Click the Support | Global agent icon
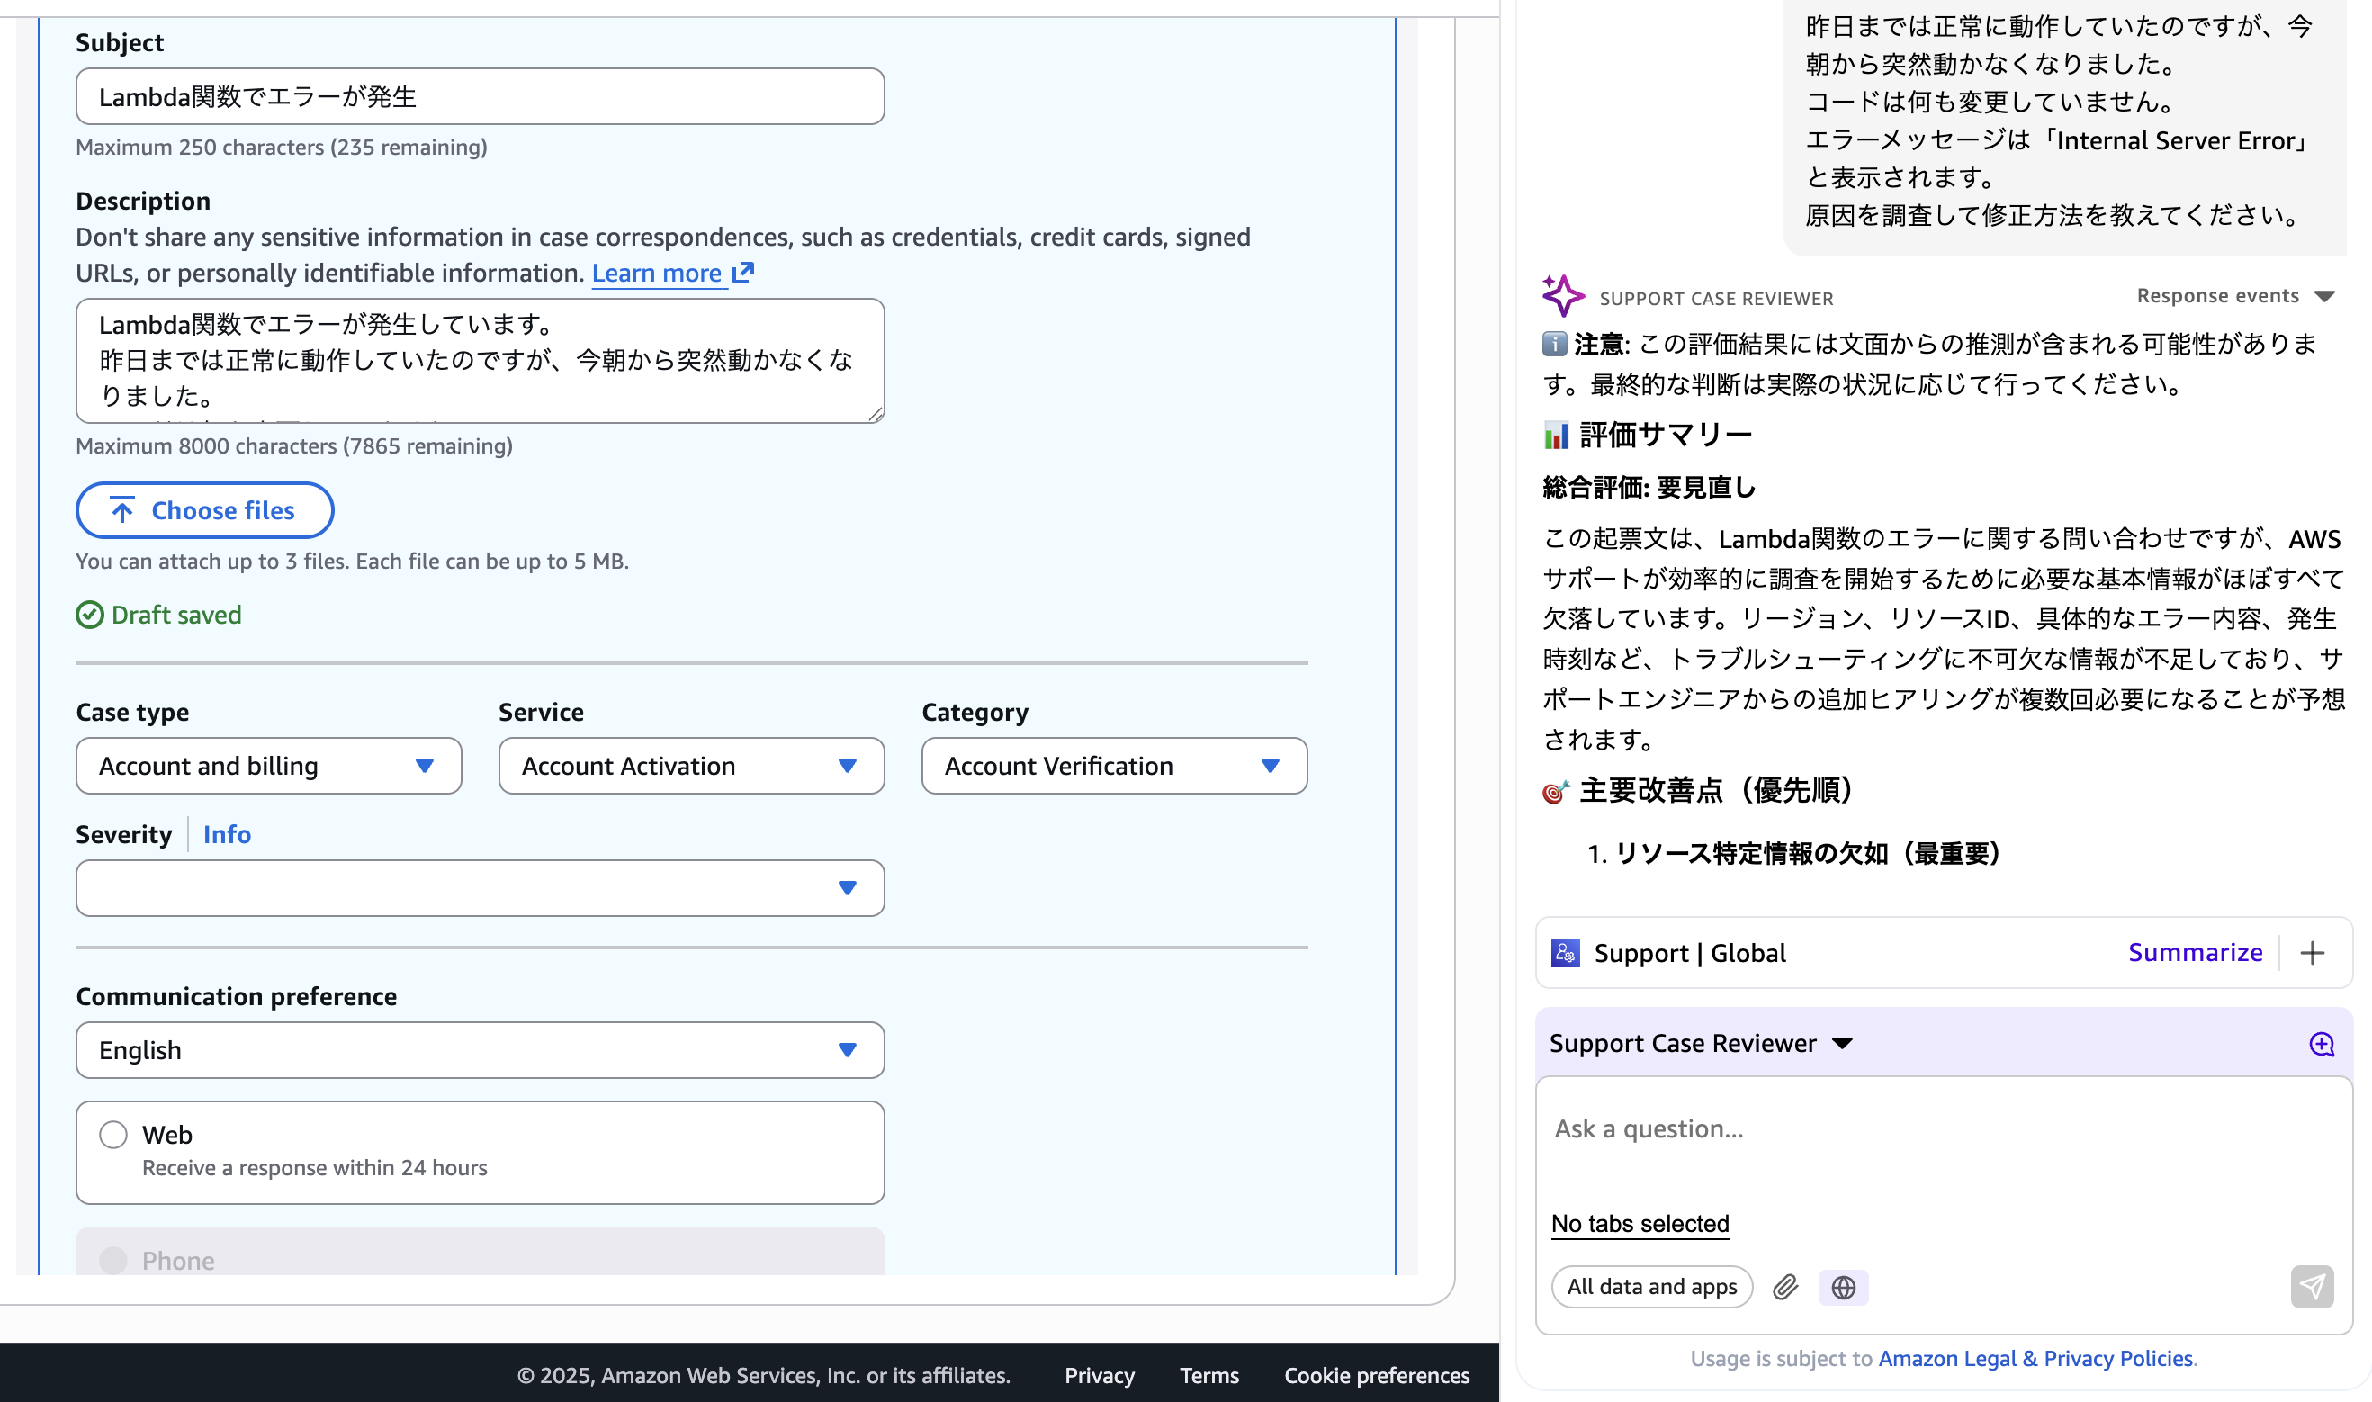 [x=1565, y=952]
